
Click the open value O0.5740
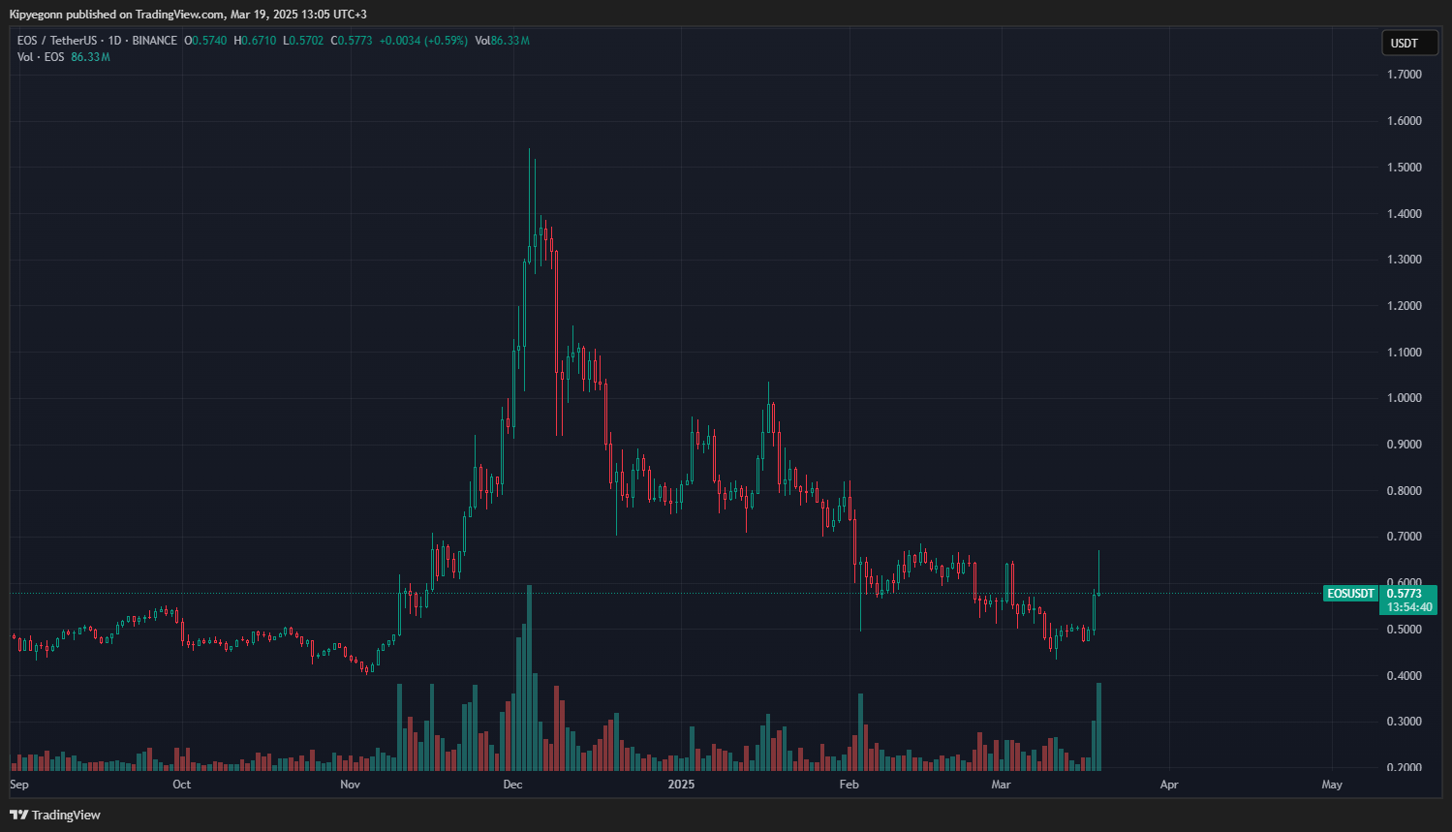pos(205,41)
